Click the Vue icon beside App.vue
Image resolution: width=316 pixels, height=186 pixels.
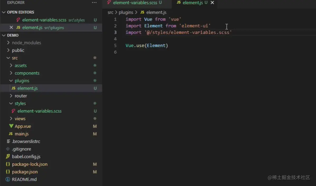(11, 126)
